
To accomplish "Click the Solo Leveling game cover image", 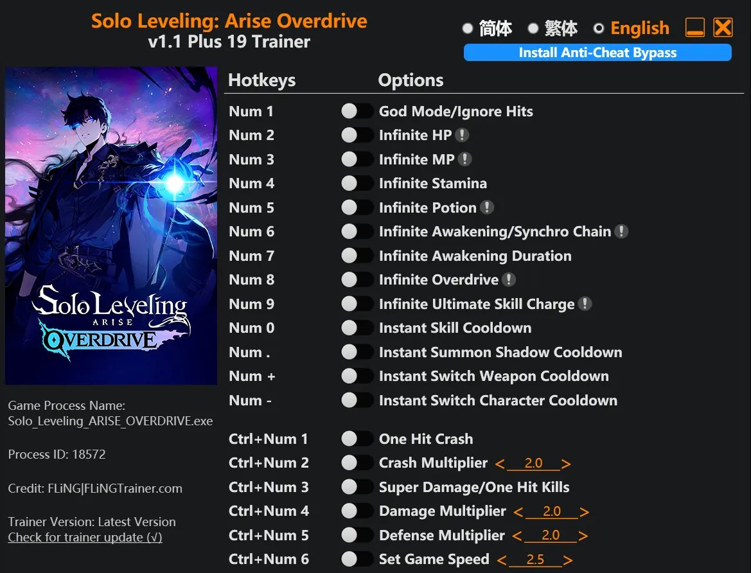I will (x=111, y=225).
